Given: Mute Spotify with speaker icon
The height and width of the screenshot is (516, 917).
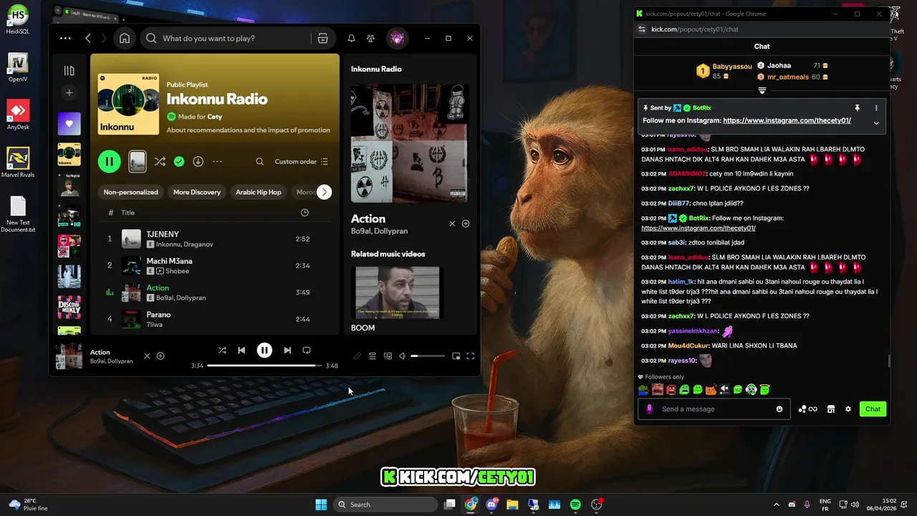Looking at the screenshot, I should pyautogui.click(x=403, y=356).
